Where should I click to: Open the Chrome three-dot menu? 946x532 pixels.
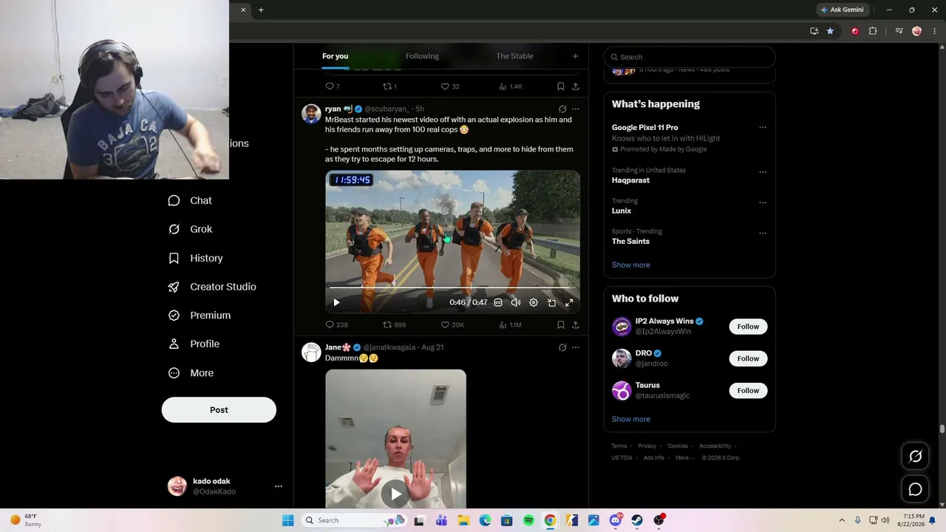click(x=935, y=31)
